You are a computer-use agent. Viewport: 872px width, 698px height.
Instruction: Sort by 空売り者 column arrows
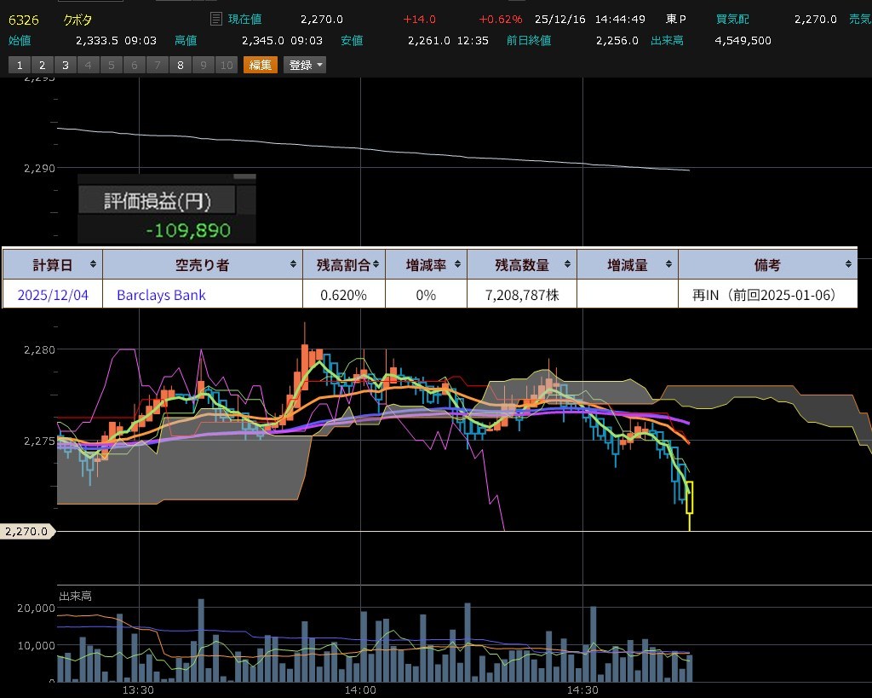click(x=294, y=264)
